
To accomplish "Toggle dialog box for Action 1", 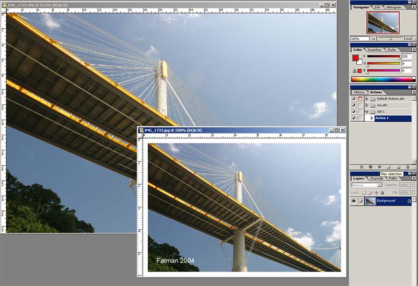I will coord(361,118).
